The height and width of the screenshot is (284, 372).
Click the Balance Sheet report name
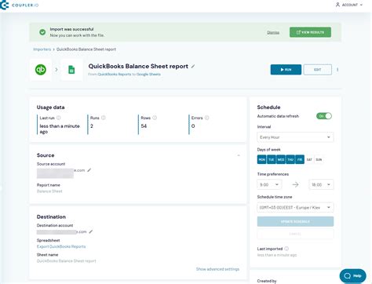(49, 191)
